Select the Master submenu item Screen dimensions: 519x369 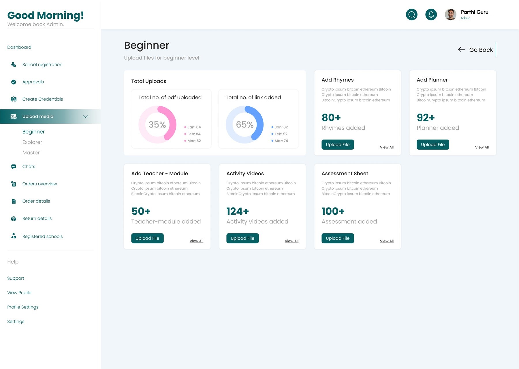click(x=31, y=153)
